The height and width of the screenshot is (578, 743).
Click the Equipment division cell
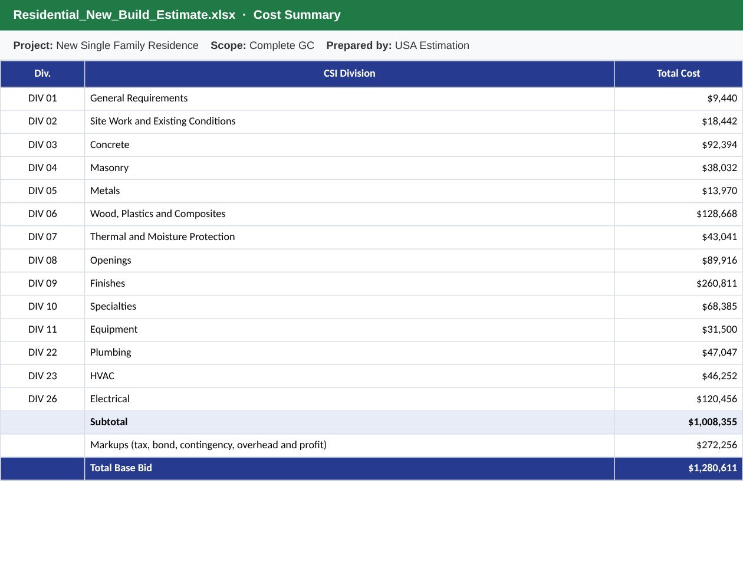tap(349, 330)
